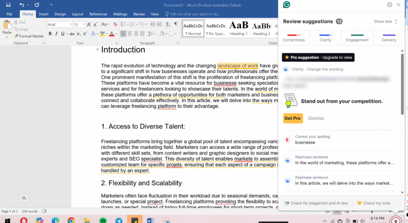Collapse suggestions with Show less

click(x=385, y=21)
